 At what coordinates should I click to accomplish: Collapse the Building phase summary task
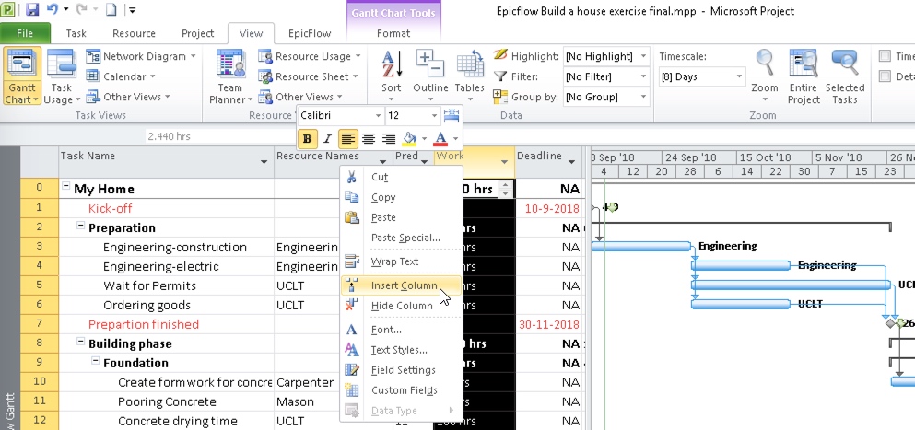point(82,342)
